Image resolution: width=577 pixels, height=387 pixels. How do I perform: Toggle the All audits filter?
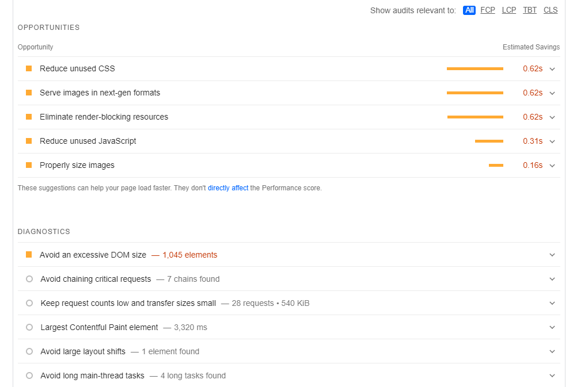(469, 10)
